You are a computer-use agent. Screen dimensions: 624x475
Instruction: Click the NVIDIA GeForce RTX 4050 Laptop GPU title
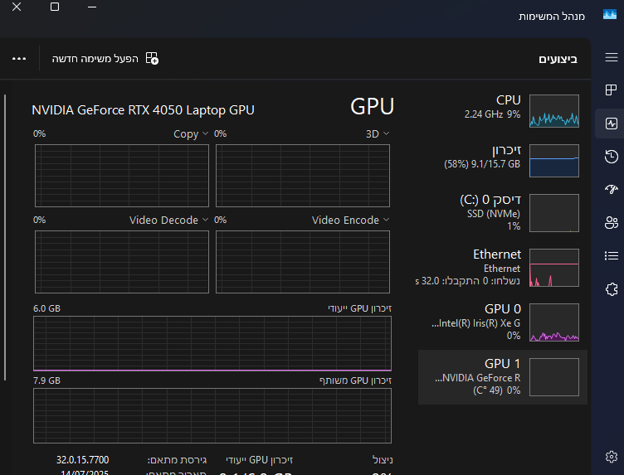[143, 110]
